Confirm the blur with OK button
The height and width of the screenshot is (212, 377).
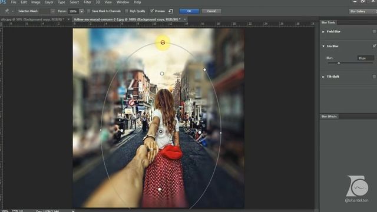point(189,11)
